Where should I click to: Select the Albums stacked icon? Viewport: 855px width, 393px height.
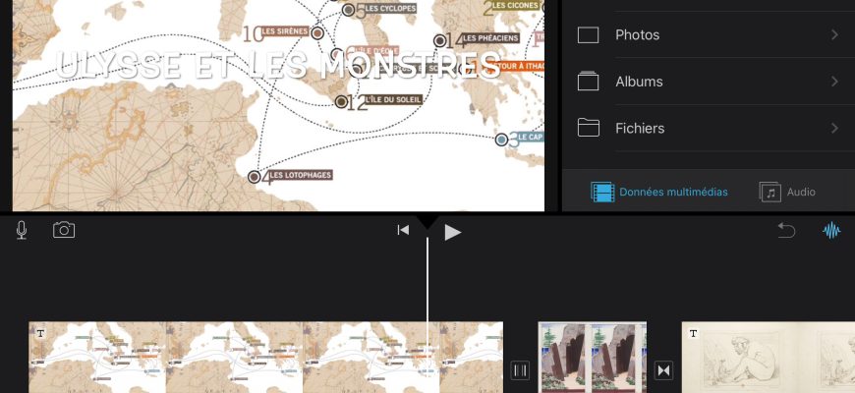[x=589, y=82]
